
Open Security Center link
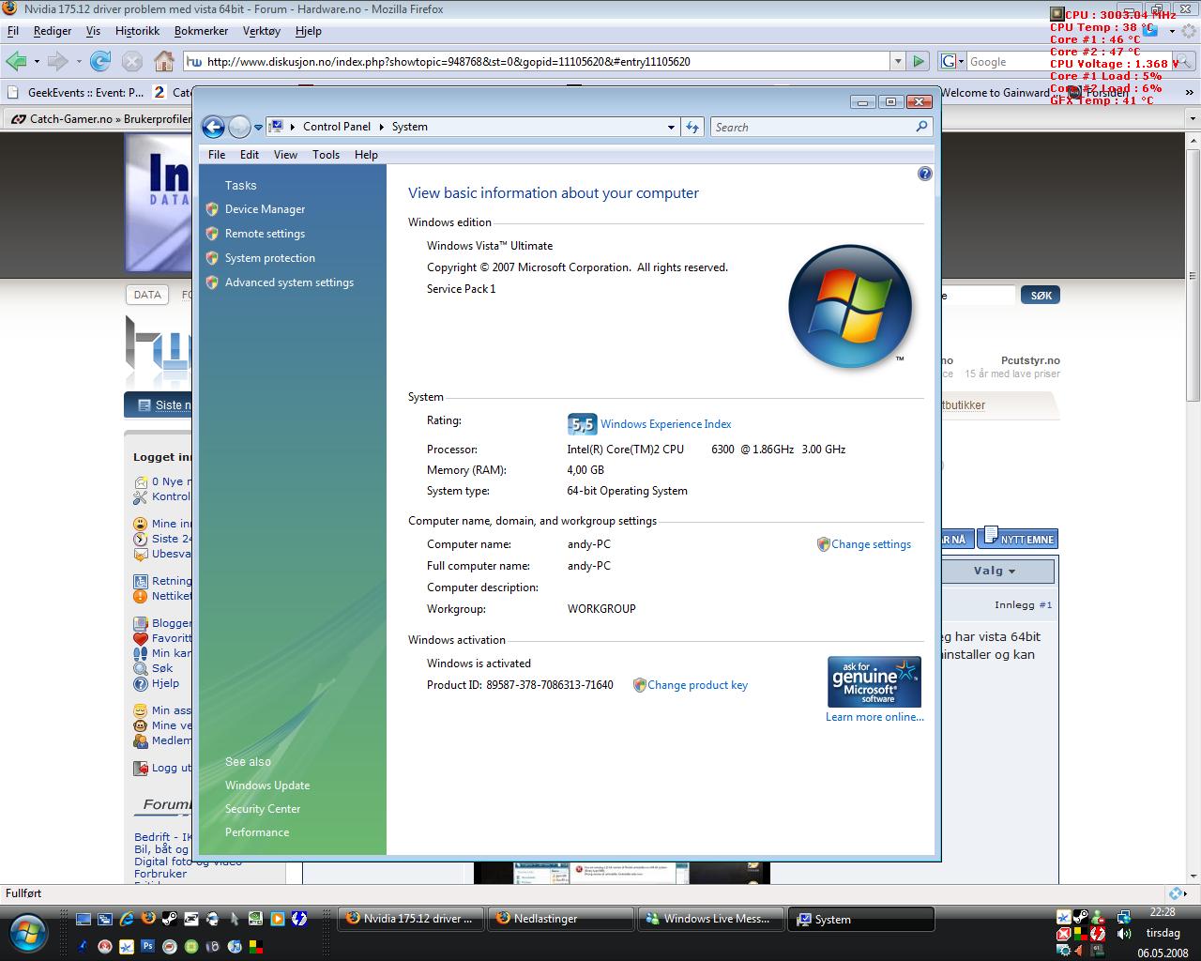(x=263, y=809)
